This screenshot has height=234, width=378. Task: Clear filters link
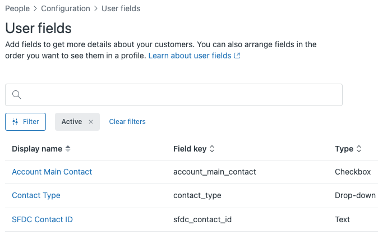tap(127, 122)
